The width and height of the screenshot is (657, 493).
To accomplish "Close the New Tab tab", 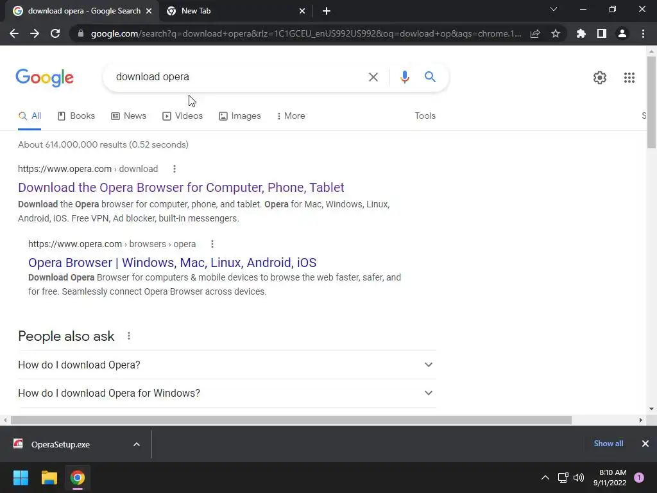I will (302, 12).
